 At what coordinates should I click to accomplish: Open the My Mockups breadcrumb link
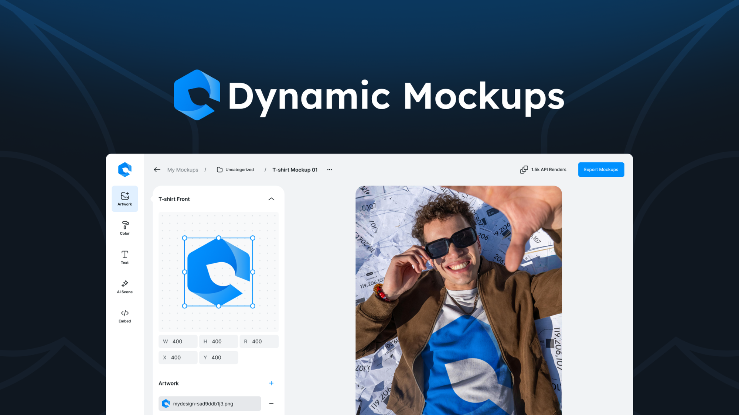183,169
